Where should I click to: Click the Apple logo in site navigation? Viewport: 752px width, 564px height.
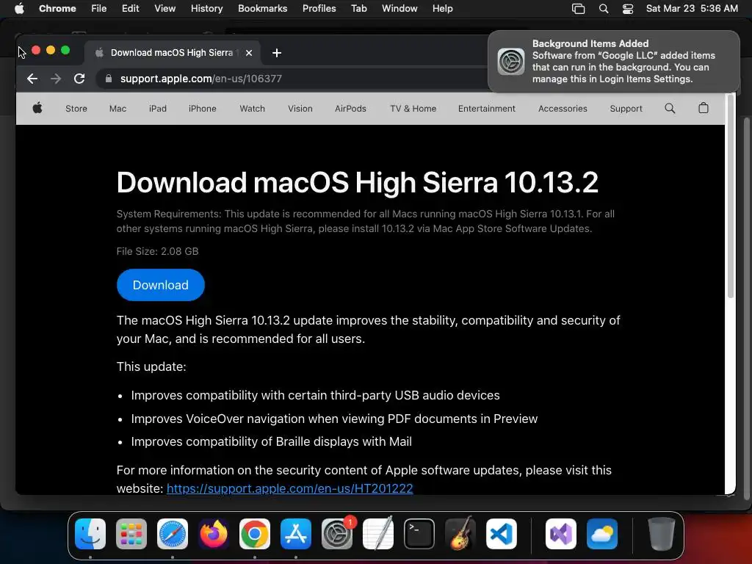click(x=37, y=109)
